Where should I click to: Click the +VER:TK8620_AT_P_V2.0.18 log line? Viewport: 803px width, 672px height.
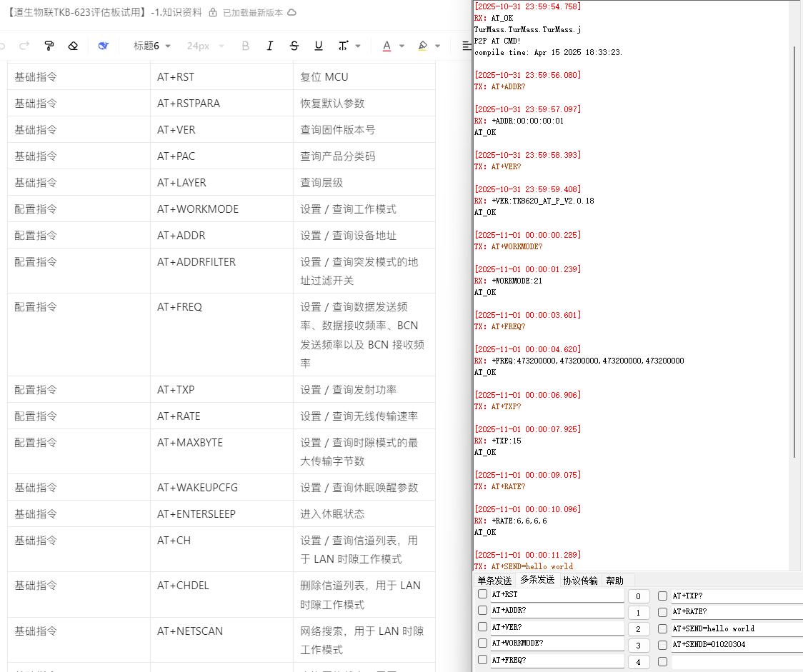[x=534, y=201]
